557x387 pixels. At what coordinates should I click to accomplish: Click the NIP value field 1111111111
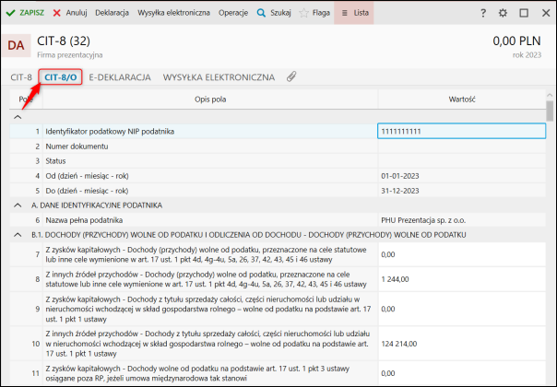coord(461,131)
